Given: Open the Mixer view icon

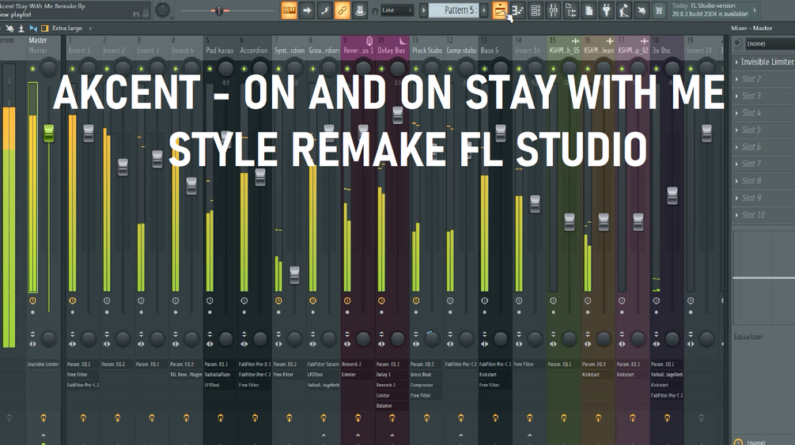Looking at the screenshot, I should coord(553,10).
